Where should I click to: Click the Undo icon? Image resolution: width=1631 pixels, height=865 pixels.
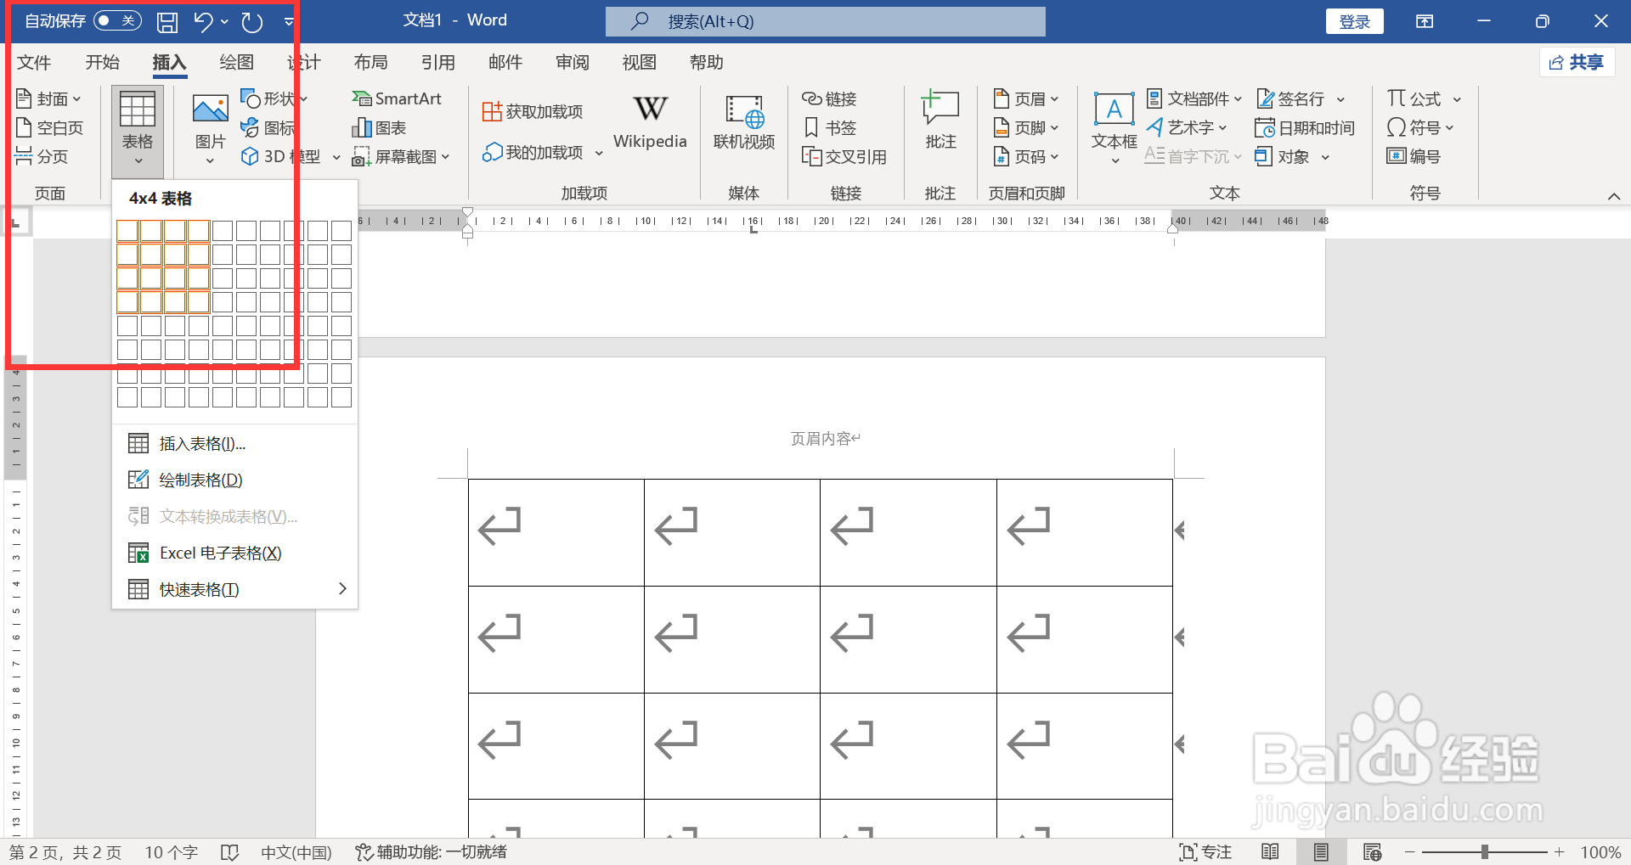tap(202, 21)
